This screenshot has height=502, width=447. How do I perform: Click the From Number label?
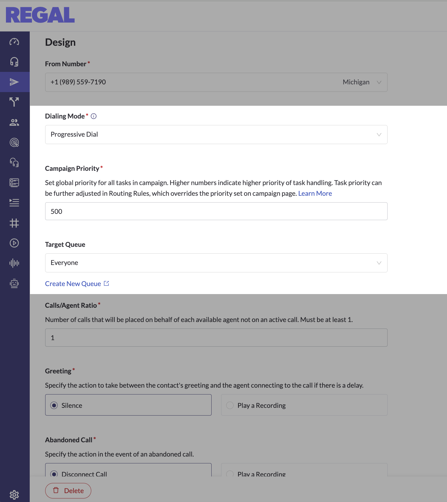pyautogui.click(x=66, y=64)
